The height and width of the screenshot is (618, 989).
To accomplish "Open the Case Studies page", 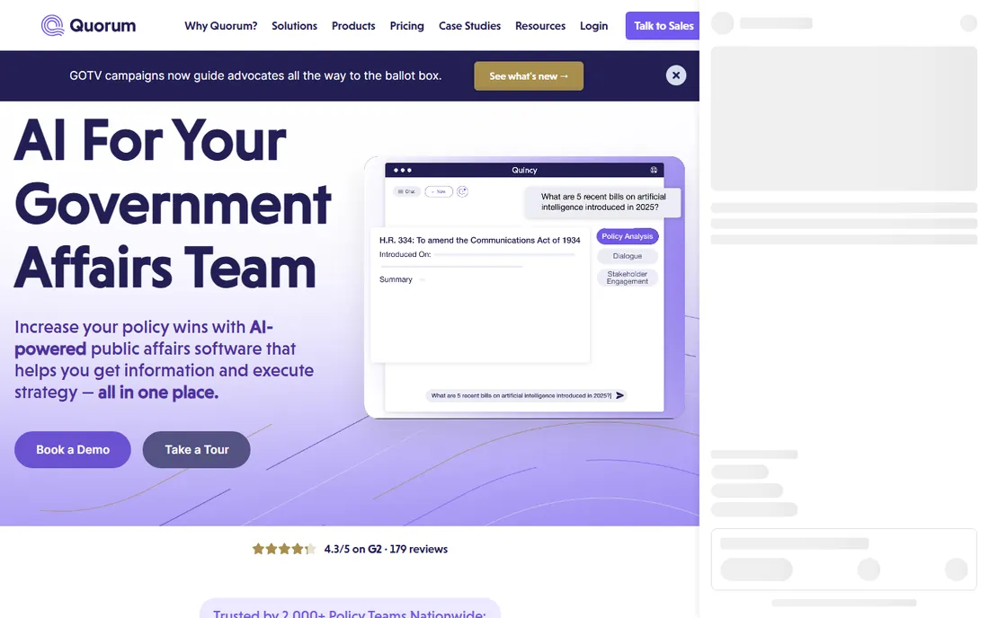I will point(470,26).
